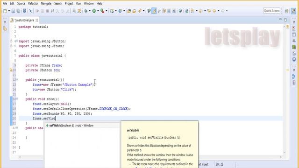Image resolution: width=299 pixels, height=168 pixels.
Task: Open the Previous Annotation dropdown arrow
Action: point(205,11)
